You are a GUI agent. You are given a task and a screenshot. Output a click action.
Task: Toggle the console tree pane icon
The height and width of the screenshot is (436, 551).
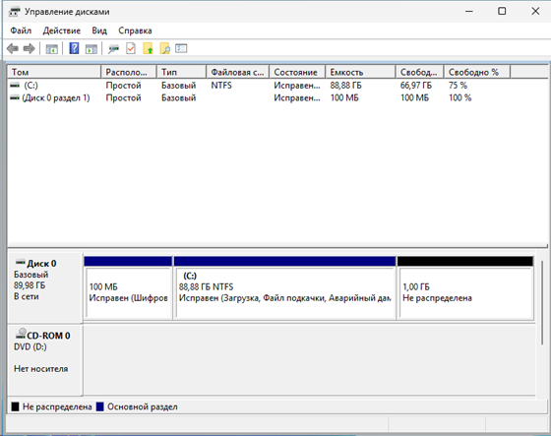pyautogui.click(x=51, y=49)
